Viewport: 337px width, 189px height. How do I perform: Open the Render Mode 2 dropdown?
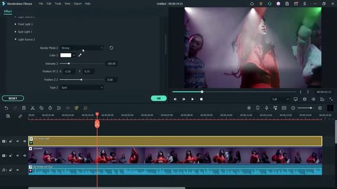point(82,48)
